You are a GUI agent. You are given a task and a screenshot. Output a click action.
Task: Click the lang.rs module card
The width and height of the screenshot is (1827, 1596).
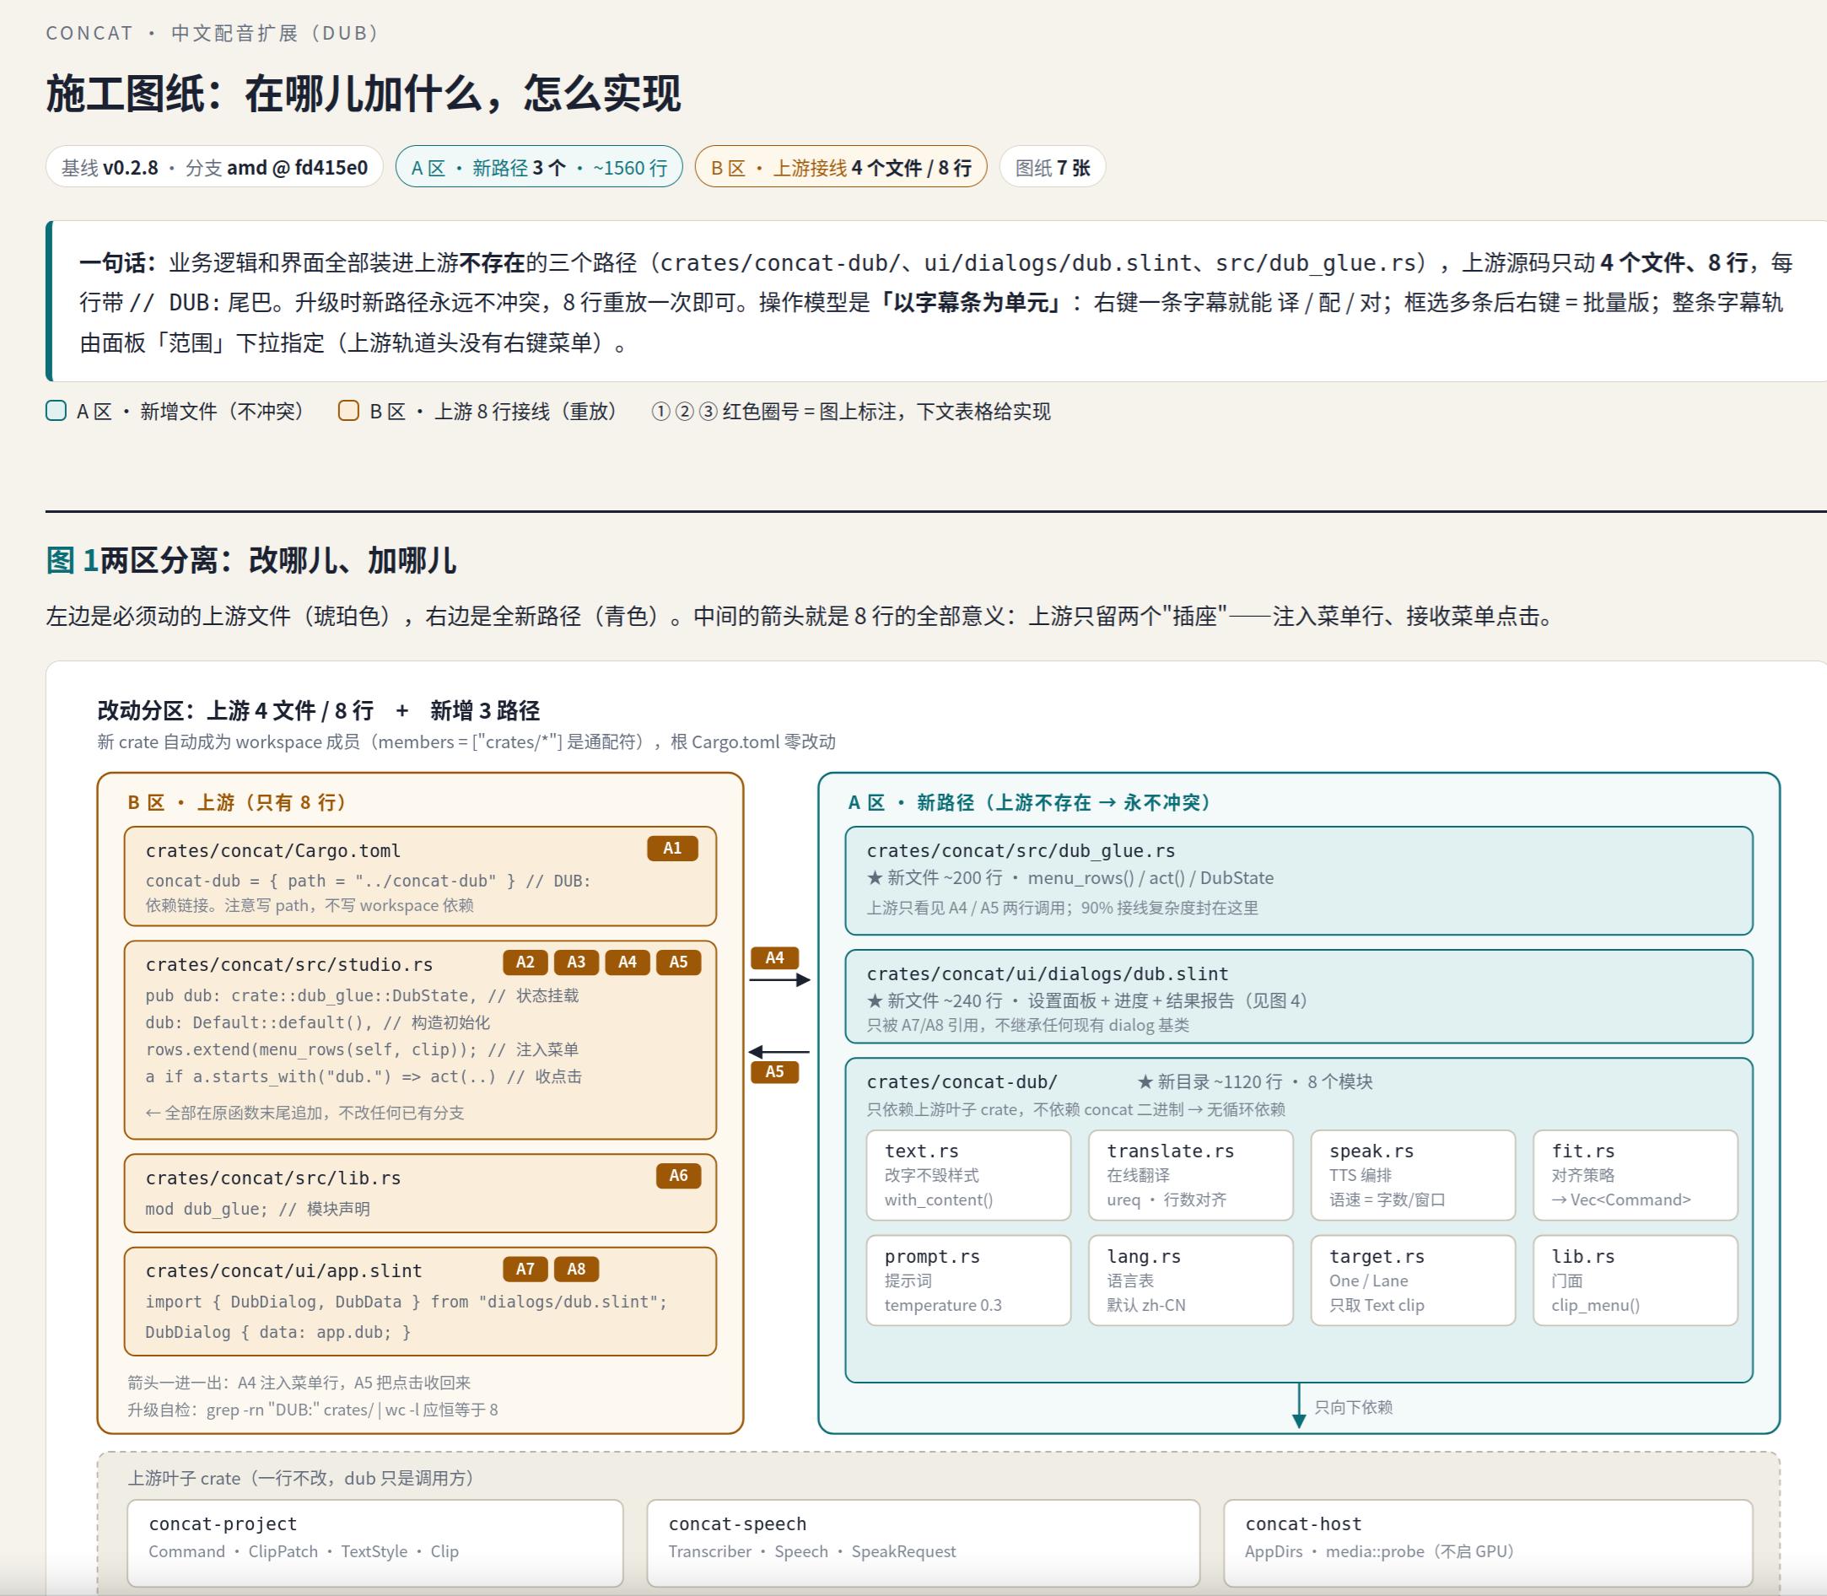pos(1190,1280)
